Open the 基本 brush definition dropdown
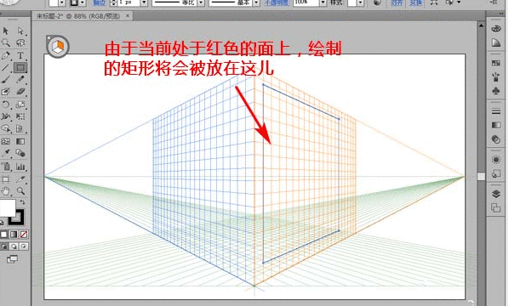The image size is (509, 306). (256, 3)
